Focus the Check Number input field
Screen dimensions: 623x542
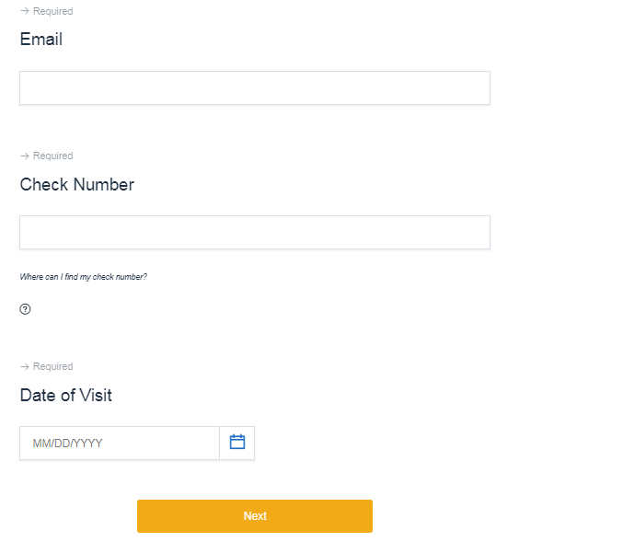coord(254,233)
